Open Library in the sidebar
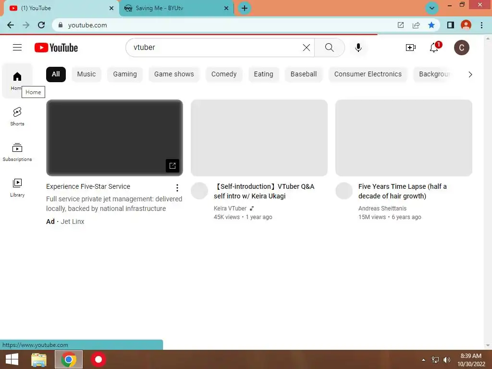Viewport: 492px width, 369px height. point(17,188)
